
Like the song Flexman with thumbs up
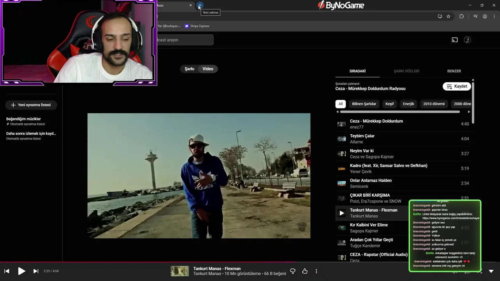[305, 271]
